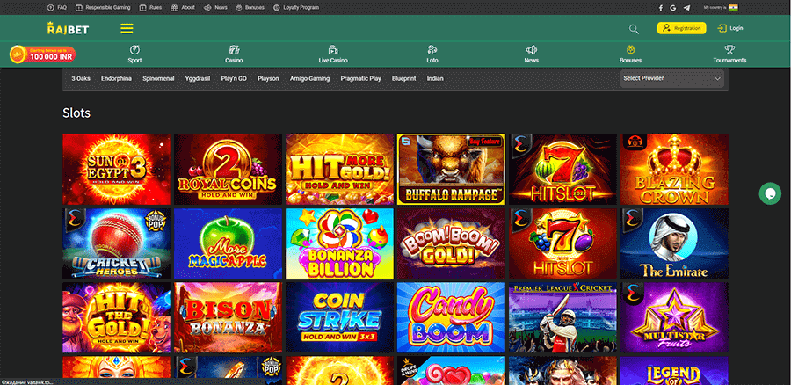791x385 pixels.
Task: Open Hit More Gold slot
Action: [339, 169]
